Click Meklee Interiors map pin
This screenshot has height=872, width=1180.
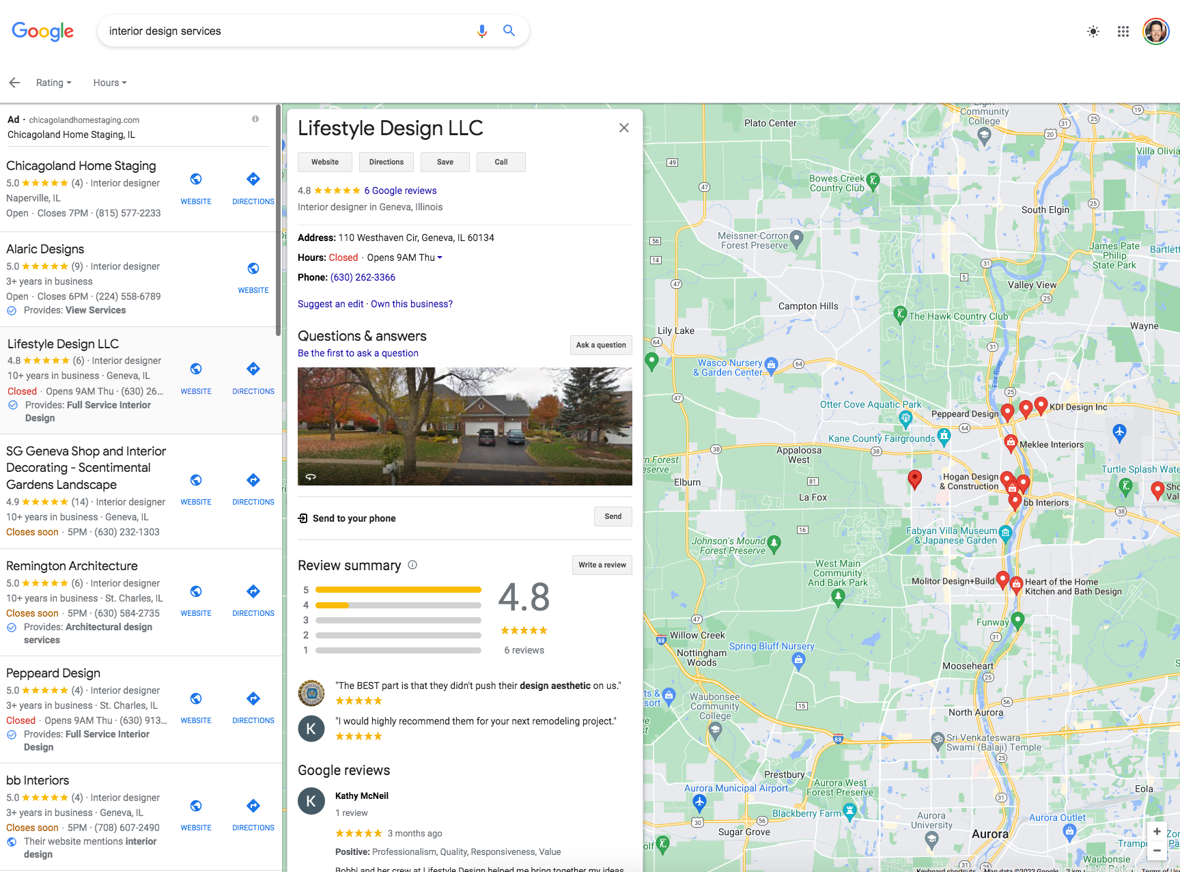[1011, 444]
